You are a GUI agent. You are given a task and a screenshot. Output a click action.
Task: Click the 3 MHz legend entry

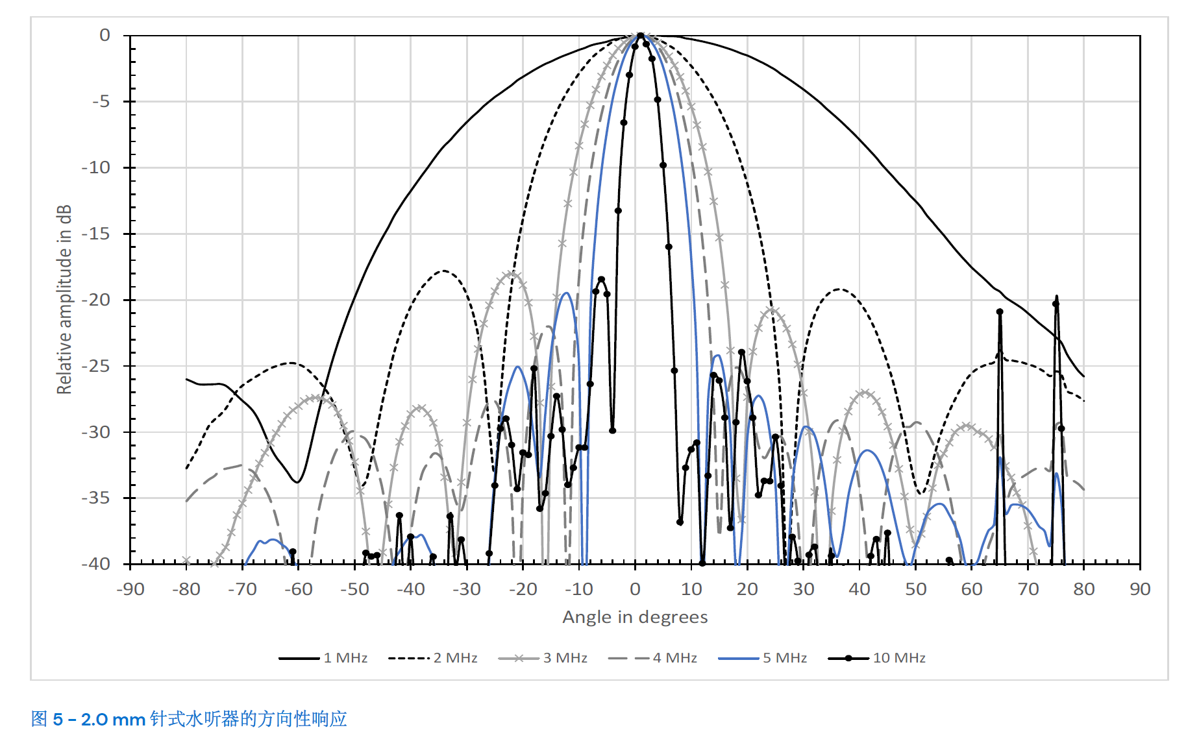(543, 658)
